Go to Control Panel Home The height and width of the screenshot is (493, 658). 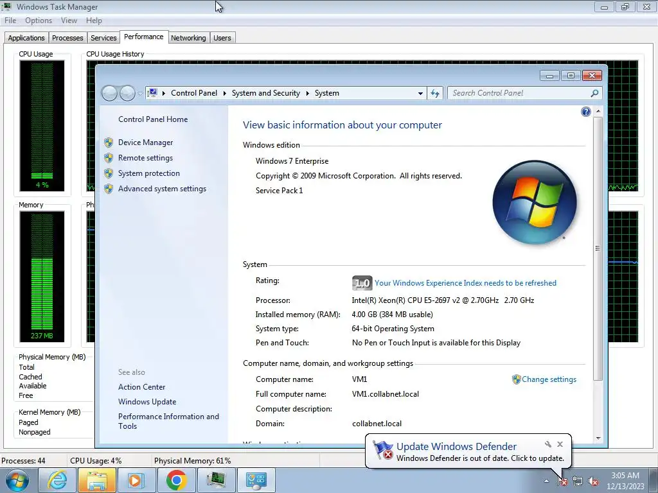[153, 119]
